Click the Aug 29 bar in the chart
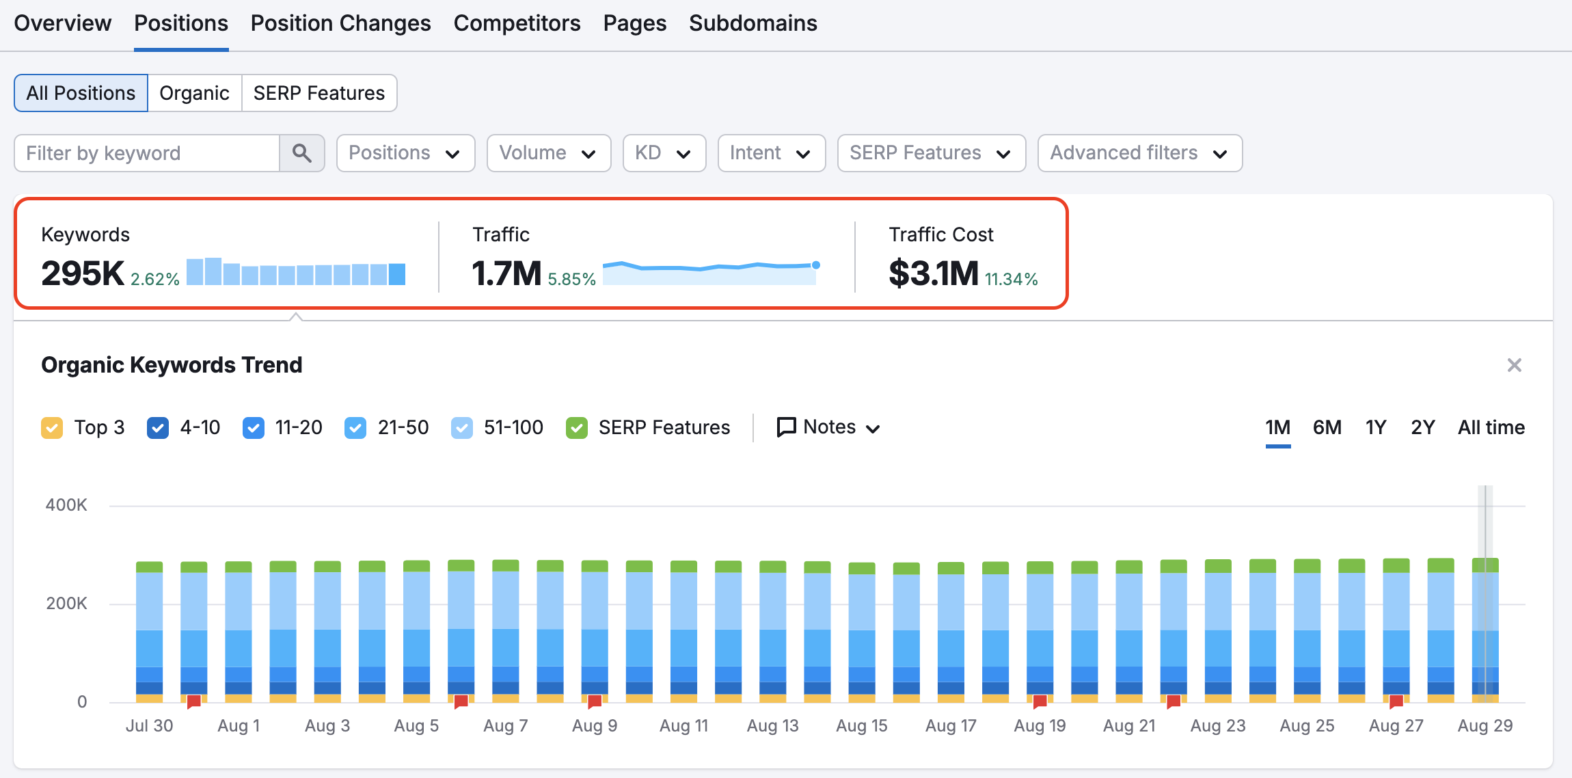1572x778 pixels. tap(1485, 630)
